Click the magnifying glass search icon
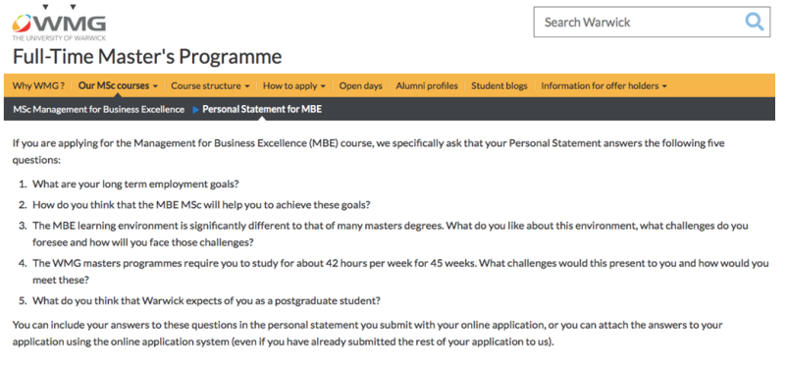The image size is (788, 367). pos(755,23)
